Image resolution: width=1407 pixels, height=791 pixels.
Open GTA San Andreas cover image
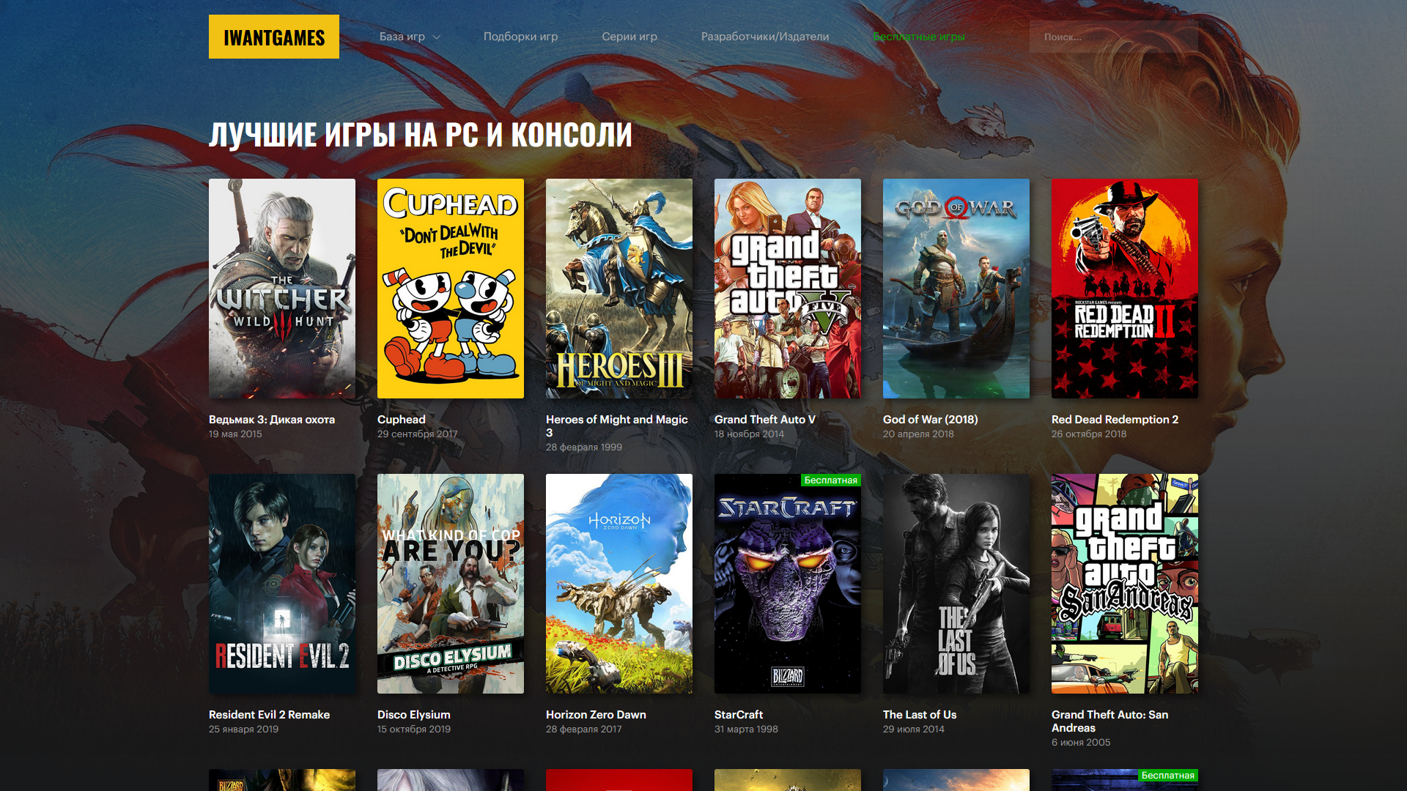click(x=1125, y=584)
